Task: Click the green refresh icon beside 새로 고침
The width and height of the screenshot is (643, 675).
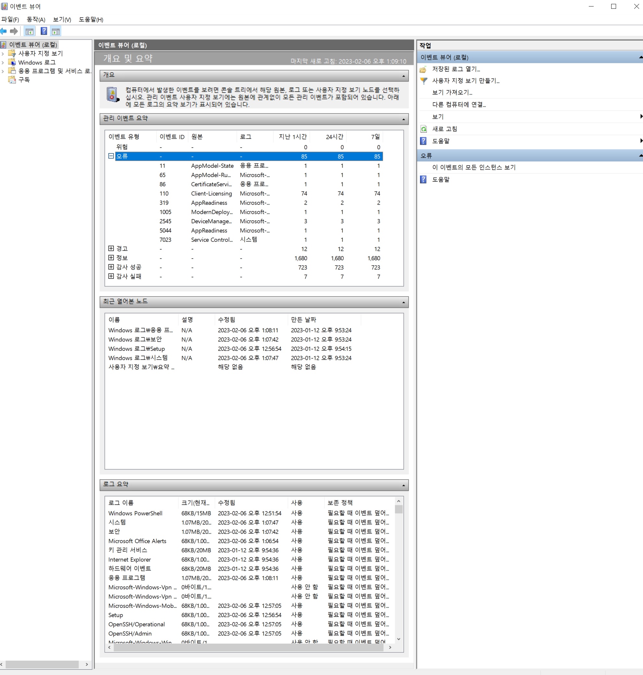Action: 423,129
